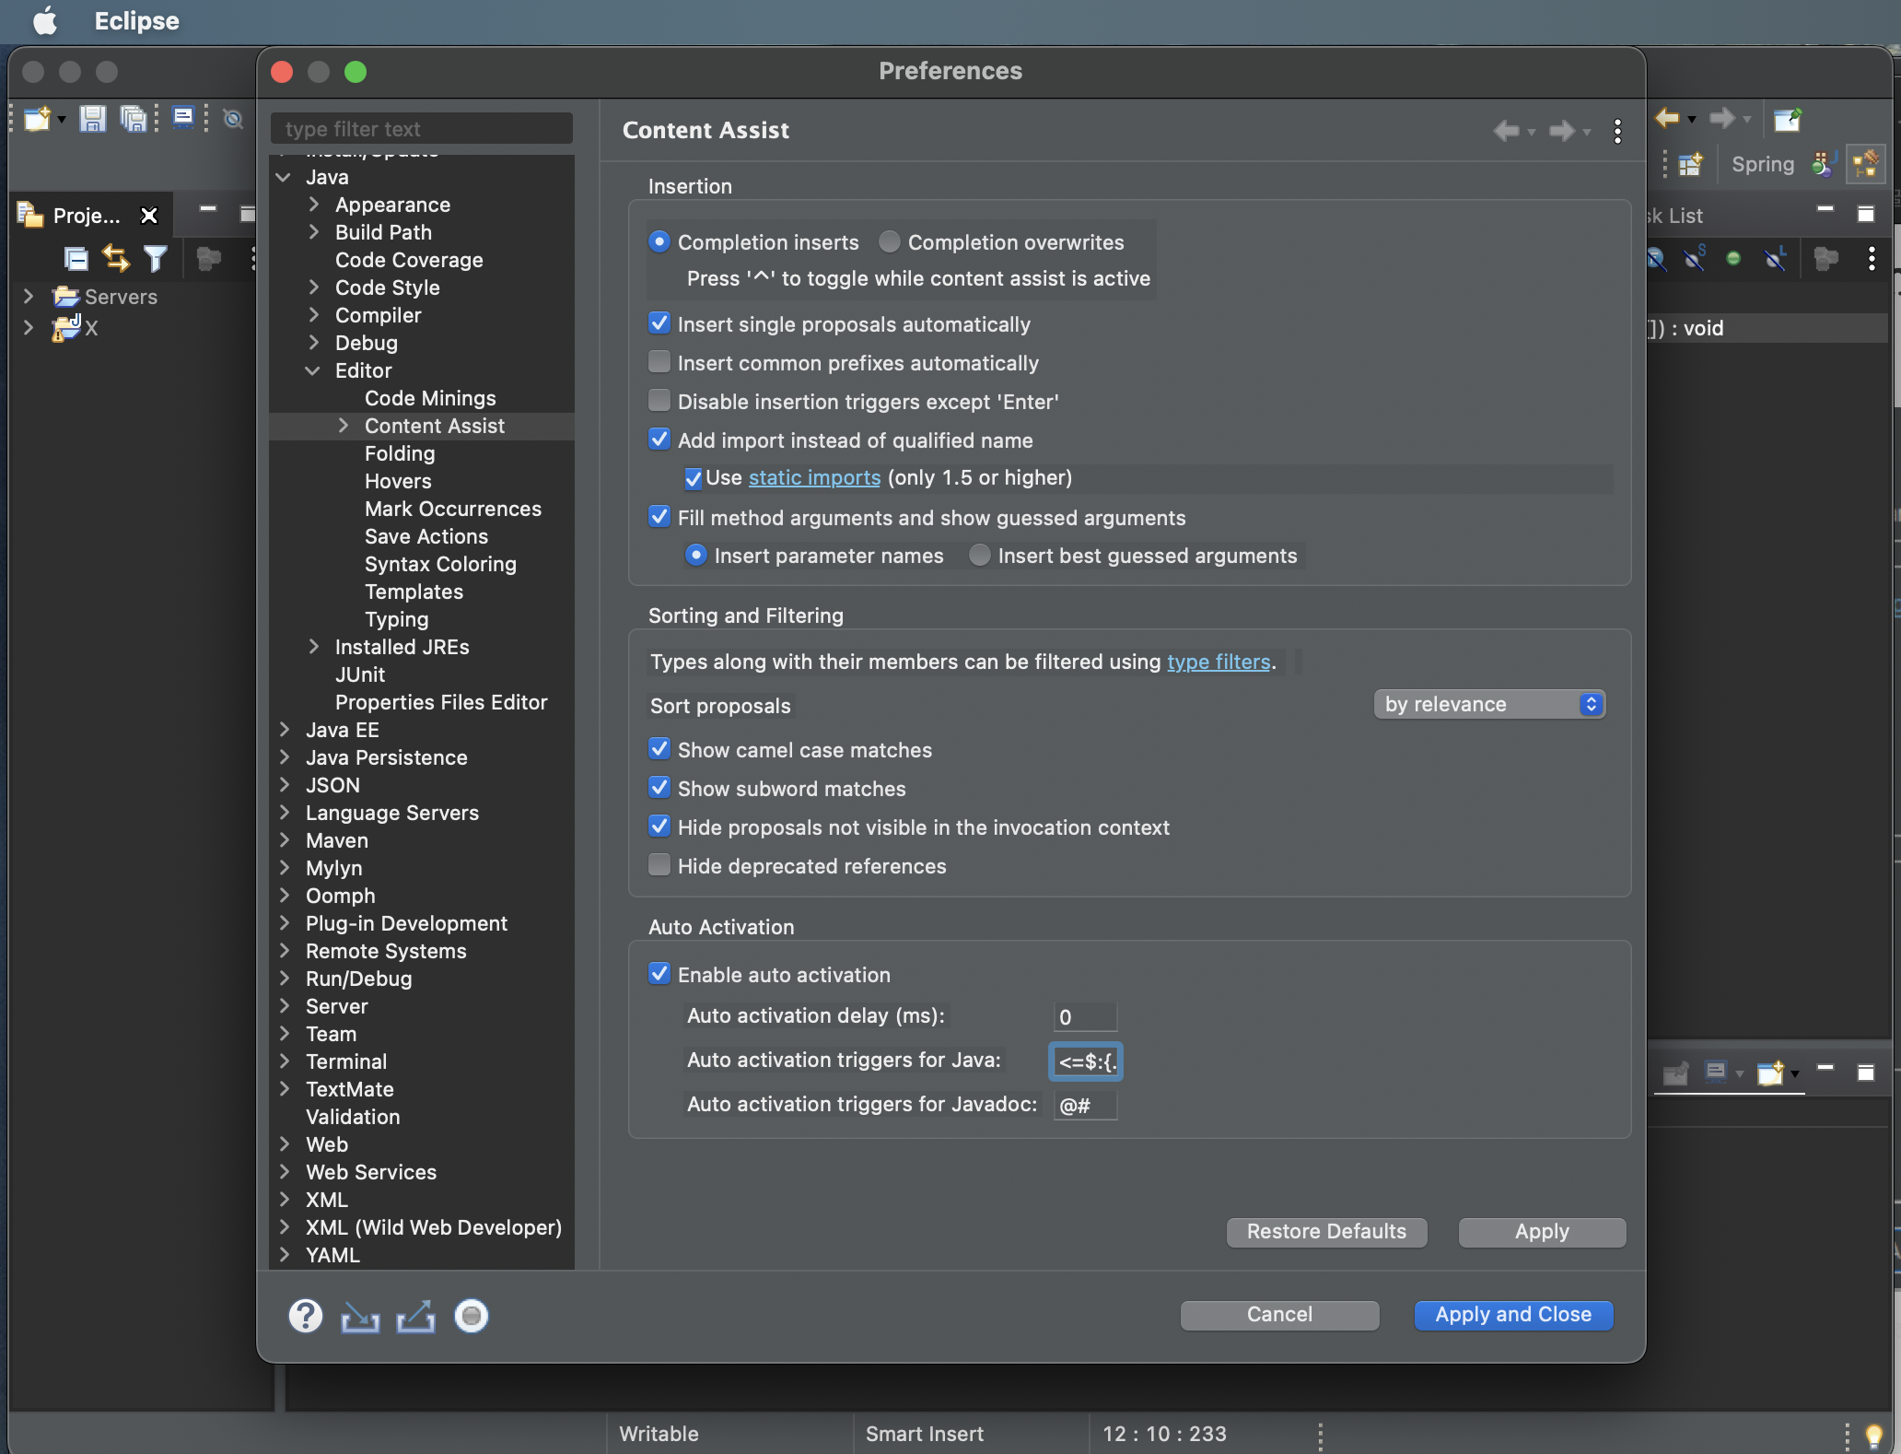This screenshot has width=1901, height=1454.
Task: Click the export preferences icon
Action: tap(415, 1316)
